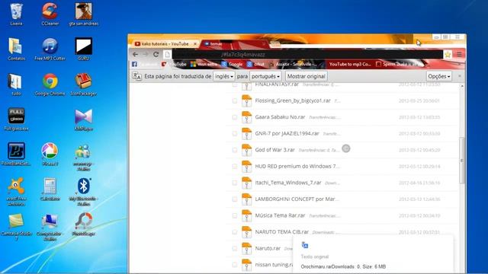The width and height of the screenshot is (488, 274).
Task: Open the NARUTO TEMA CIB.rar file link
Action: tap(281, 232)
